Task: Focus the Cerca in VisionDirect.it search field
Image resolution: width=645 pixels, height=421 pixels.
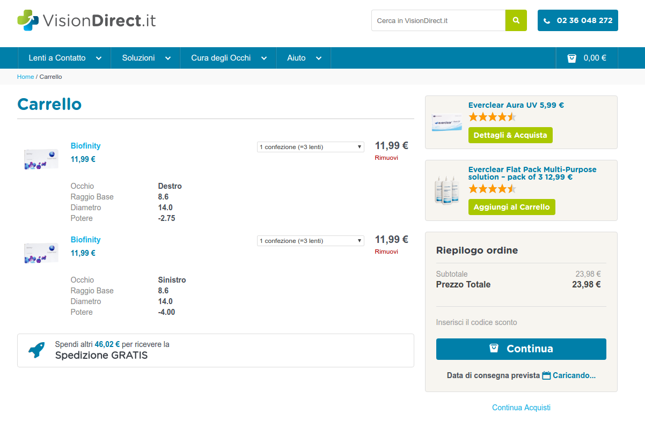Action: click(x=438, y=20)
